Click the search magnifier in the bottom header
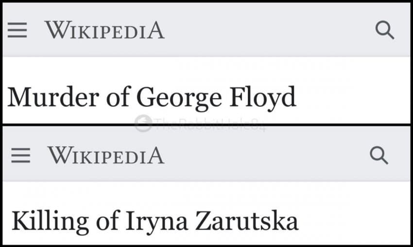This screenshot has width=413, height=247. pos(379,155)
